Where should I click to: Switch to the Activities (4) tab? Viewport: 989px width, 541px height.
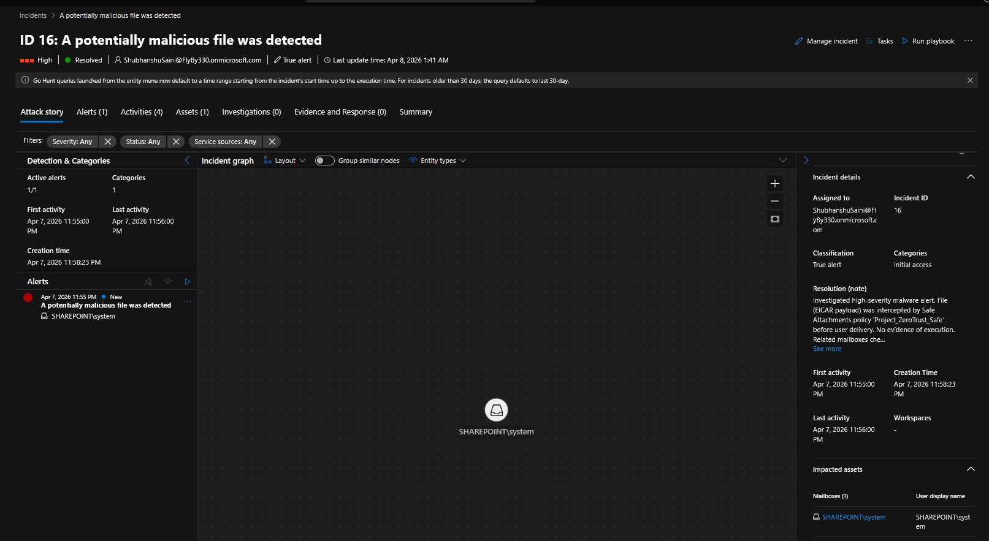(x=142, y=112)
